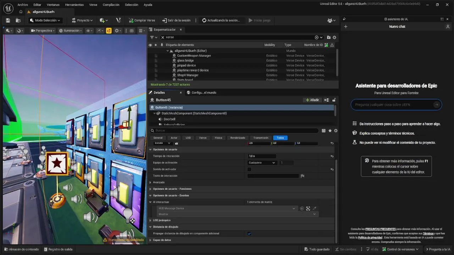
Task: Open the collaboration users dropdown icon
Action: click(x=331, y=20)
